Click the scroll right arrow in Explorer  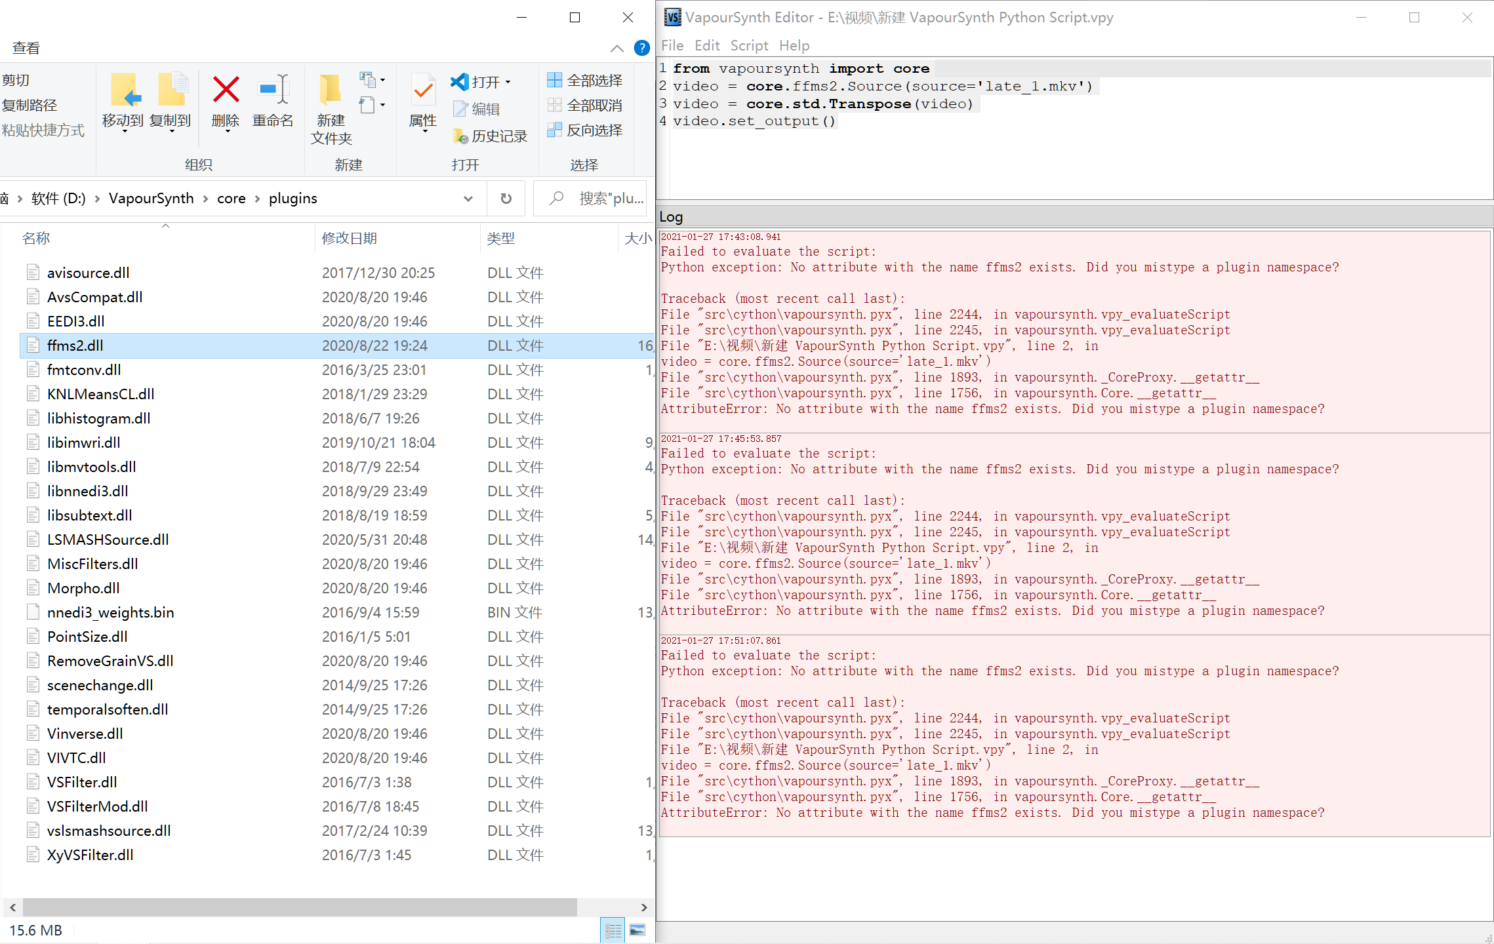coord(644,907)
